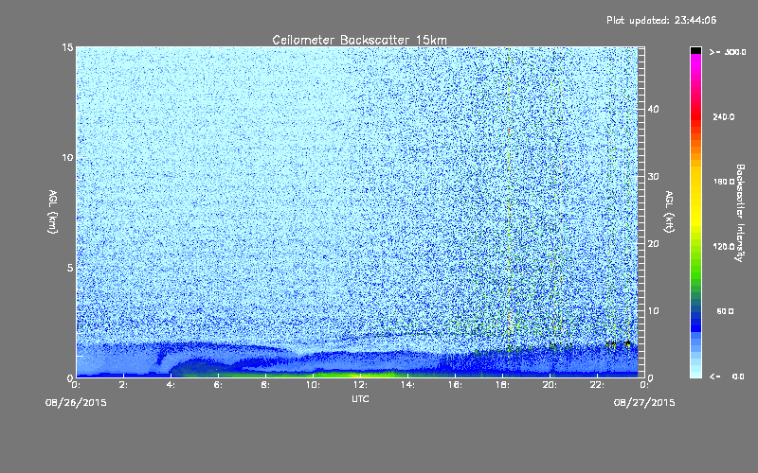Click the '10:' hour tick label
The height and width of the screenshot is (473, 758).
click(313, 385)
